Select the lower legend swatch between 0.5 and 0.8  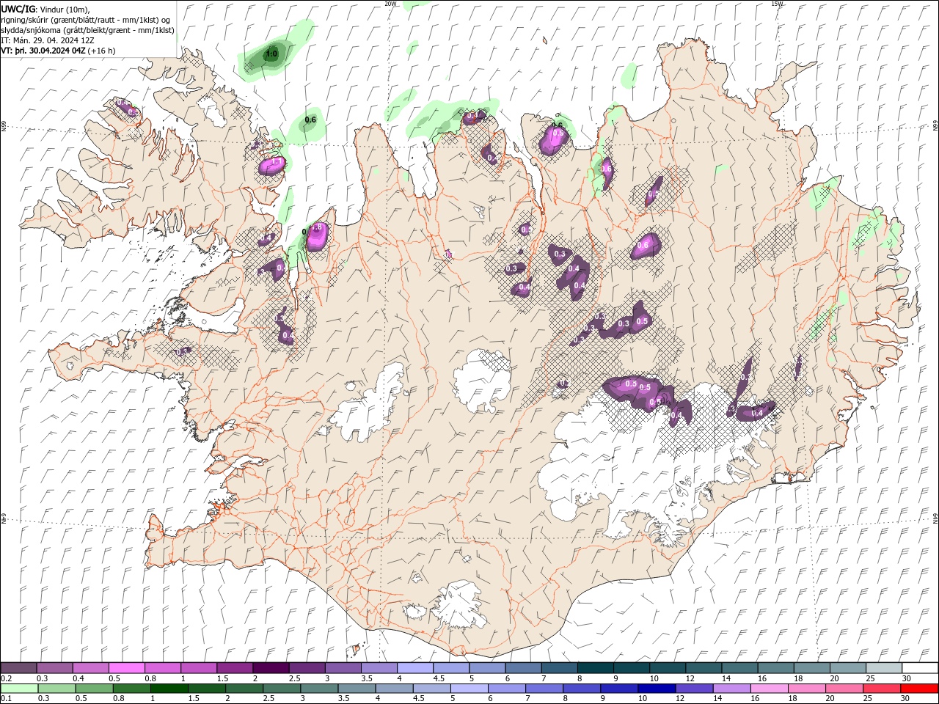(x=94, y=689)
